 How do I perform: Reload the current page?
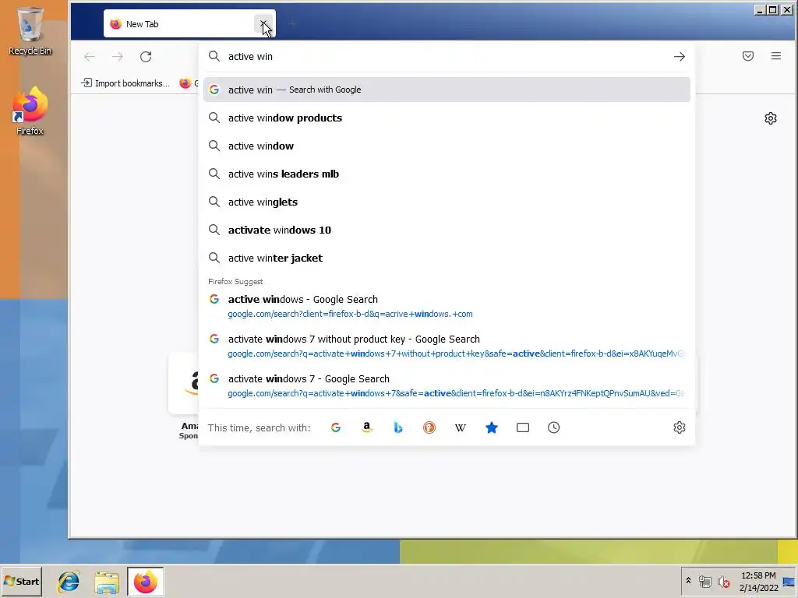pyautogui.click(x=146, y=56)
